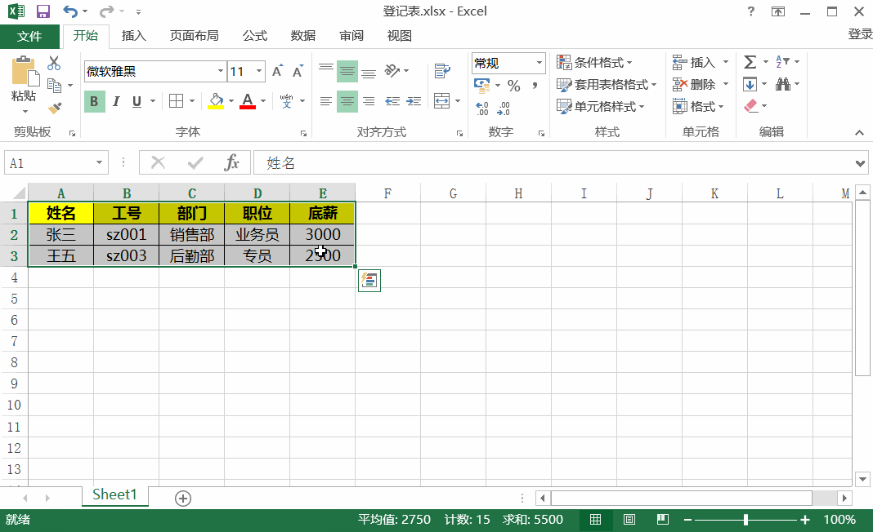This screenshot has height=532, width=873.
Task: Expand the font size dropdown
Action: point(259,71)
